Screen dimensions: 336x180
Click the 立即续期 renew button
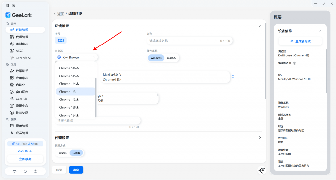pyautogui.click(x=25, y=159)
